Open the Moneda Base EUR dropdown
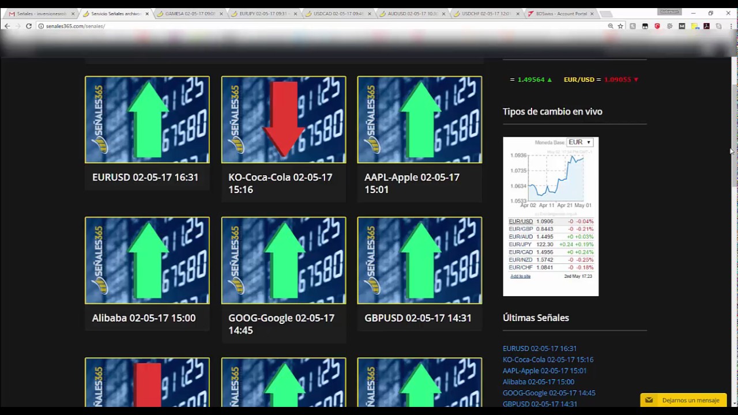Viewport: 738px width, 415px height. pyautogui.click(x=580, y=142)
